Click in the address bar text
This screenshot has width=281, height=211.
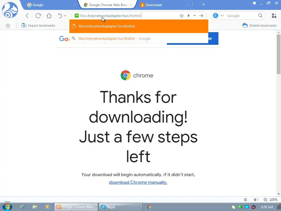pos(111,16)
